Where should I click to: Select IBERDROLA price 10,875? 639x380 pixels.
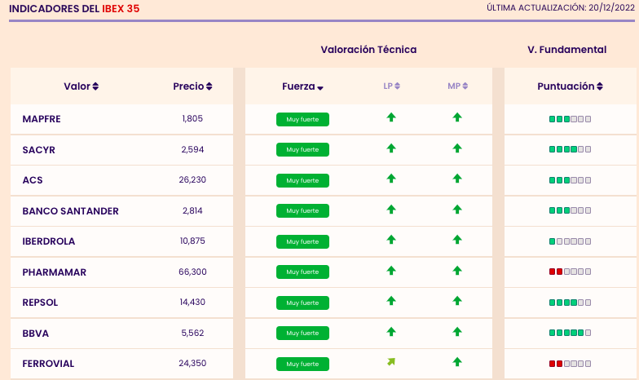coord(192,241)
